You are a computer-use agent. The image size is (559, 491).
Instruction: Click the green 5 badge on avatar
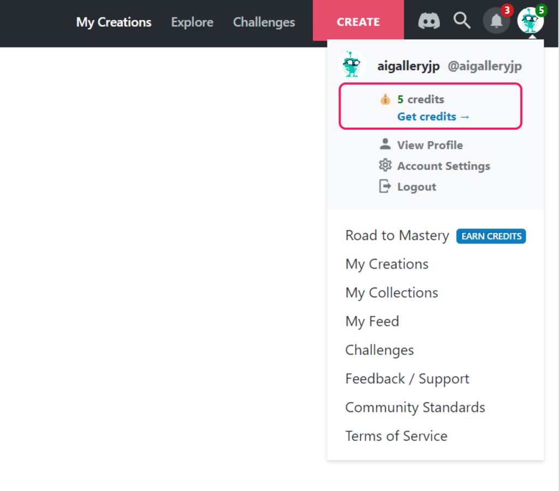[541, 10]
